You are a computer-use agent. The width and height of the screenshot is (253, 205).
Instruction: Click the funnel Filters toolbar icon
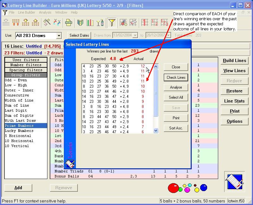click(112, 22)
